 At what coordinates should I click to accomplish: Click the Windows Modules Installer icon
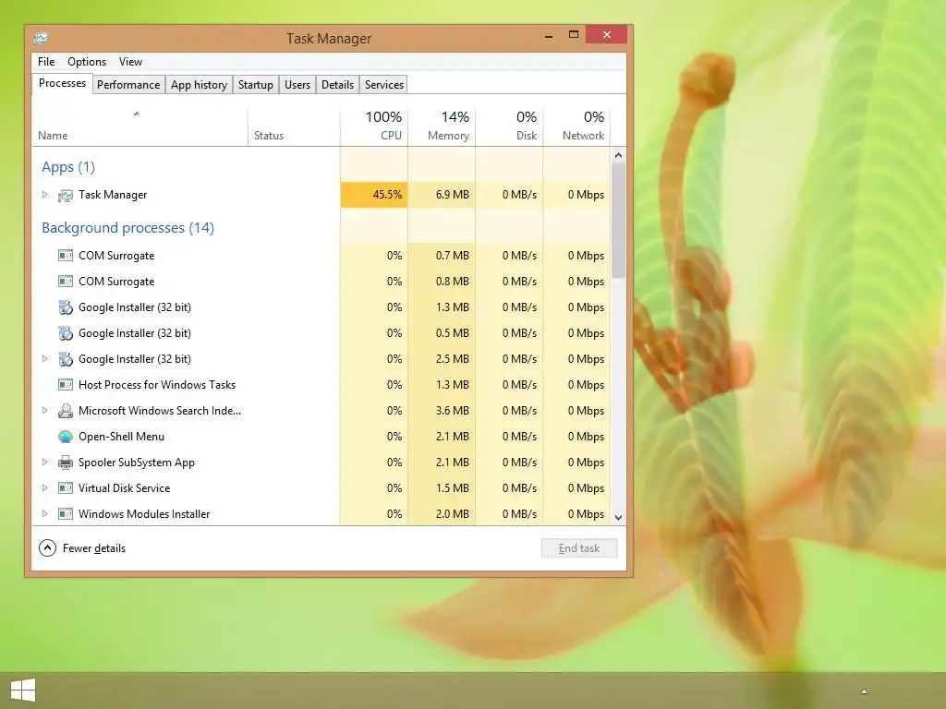click(66, 514)
